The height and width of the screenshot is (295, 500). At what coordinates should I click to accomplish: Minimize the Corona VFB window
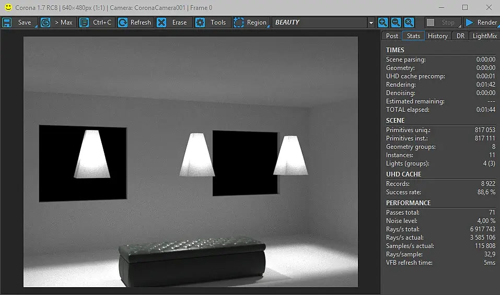click(441, 7)
